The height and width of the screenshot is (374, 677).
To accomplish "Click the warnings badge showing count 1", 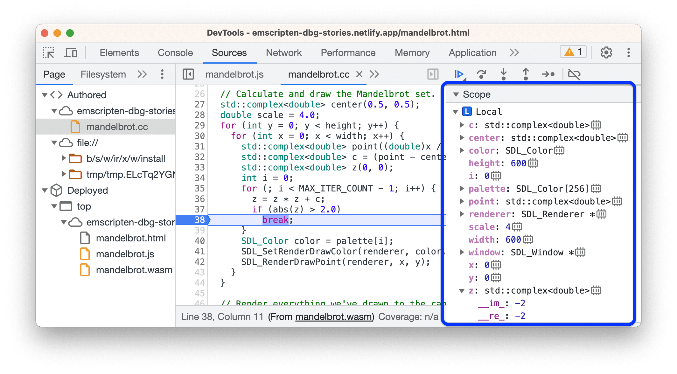I will point(573,52).
